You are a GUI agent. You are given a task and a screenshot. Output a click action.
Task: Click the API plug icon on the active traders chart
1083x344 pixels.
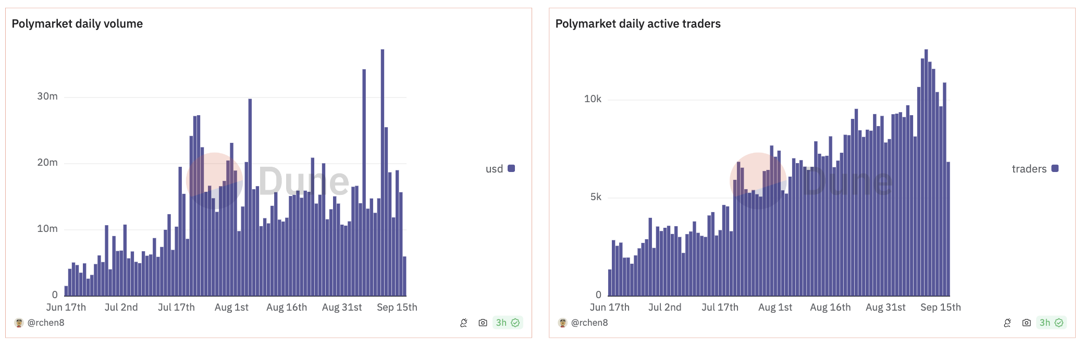(x=1007, y=323)
